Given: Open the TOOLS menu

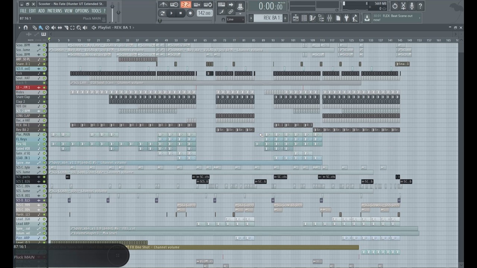Looking at the screenshot, I should 96,11.
